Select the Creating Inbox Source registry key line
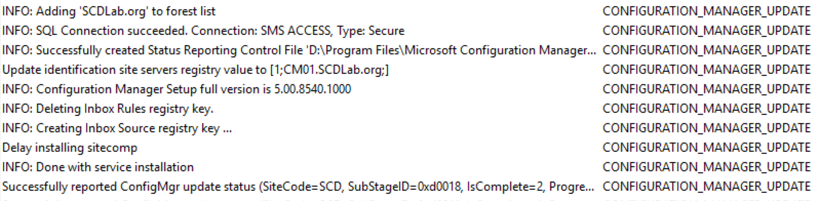Screen dimensions: 819x201 [x=117, y=128]
